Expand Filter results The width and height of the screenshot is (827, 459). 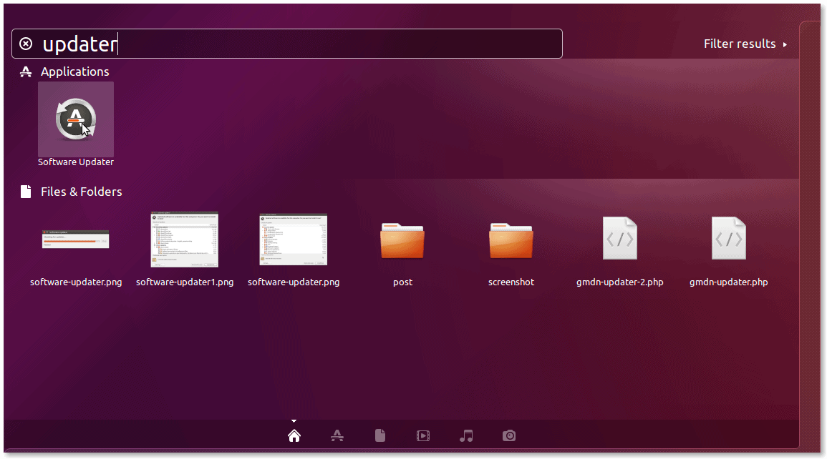745,44
